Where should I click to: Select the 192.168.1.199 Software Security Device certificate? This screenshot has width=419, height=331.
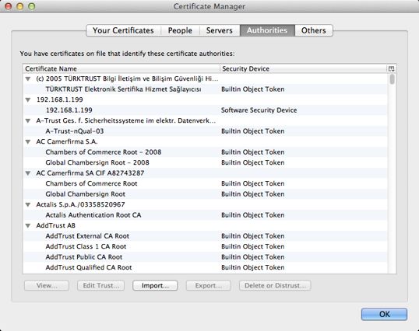[206, 110]
